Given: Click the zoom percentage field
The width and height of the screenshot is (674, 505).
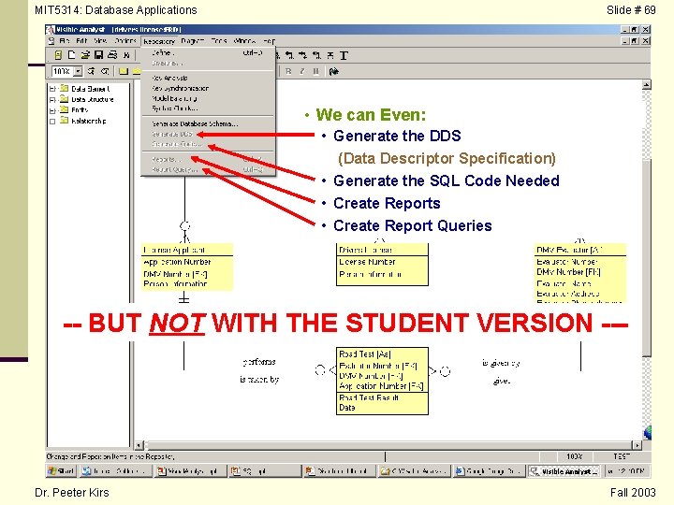Looking at the screenshot, I should 63,71.
